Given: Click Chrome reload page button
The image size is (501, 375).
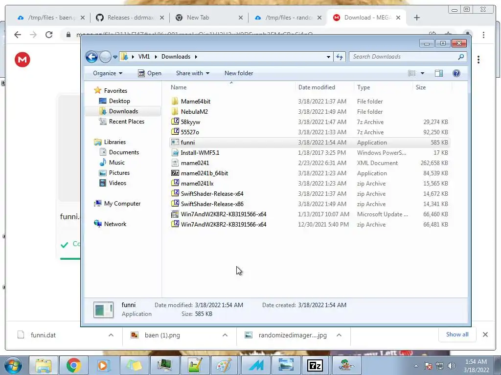Looking at the screenshot, I should pyautogui.click(x=49, y=35).
